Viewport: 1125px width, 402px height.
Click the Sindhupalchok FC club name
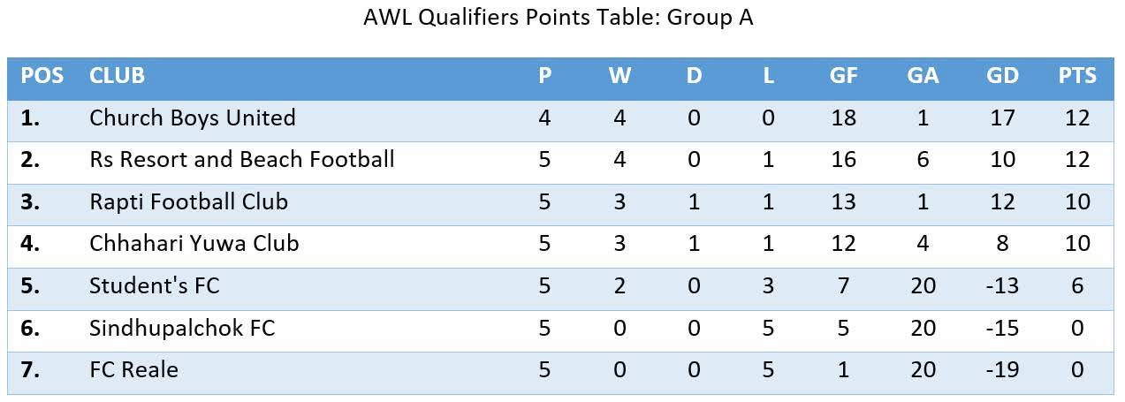(182, 328)
